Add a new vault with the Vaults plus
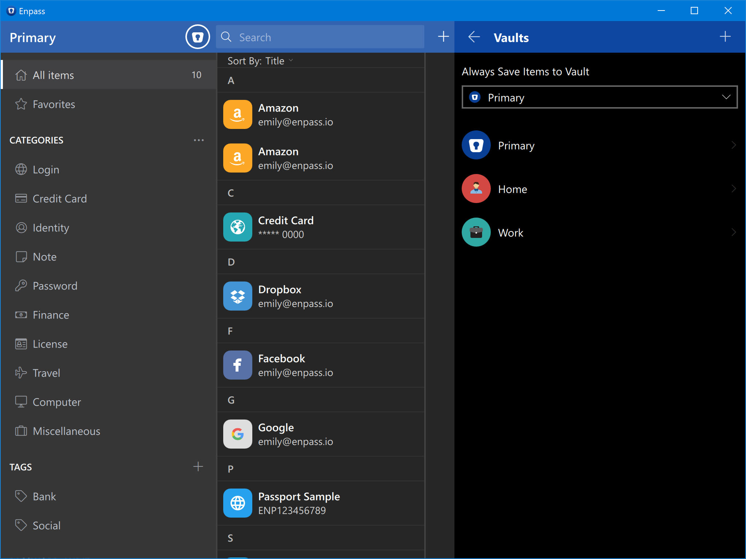 tap(725, 37)
